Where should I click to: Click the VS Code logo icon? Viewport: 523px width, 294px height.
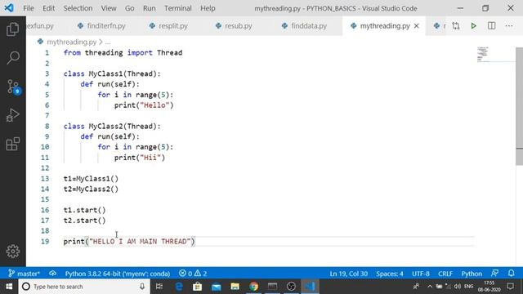tap(9, 8)
